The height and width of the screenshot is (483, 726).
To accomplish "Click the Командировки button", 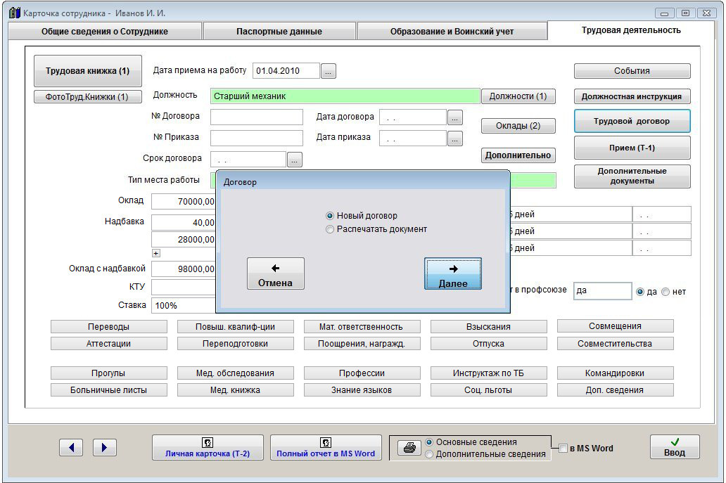I will pyautogui.click(x=615, y=373).
